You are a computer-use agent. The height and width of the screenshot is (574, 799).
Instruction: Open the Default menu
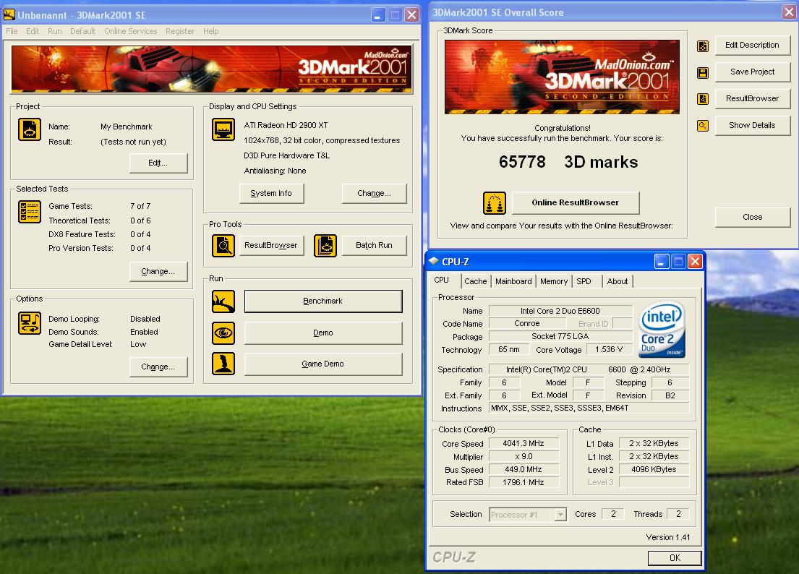(82, 31)
